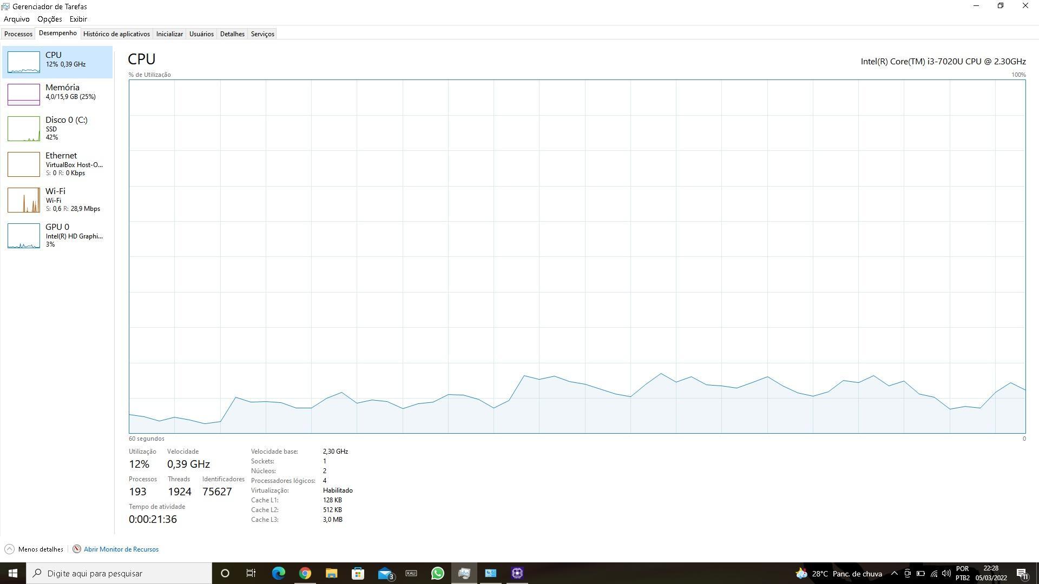Open Wi-Fi network tray flyout
This screenshot has height=584, width=1039.
(933, 574)
